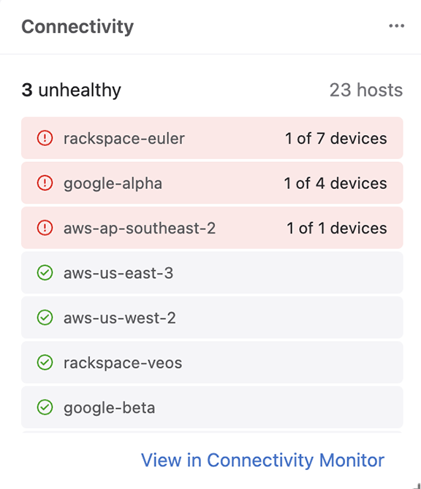This screenshot has height=489, width=421.
Task: Click the '1 of 7 devices' count
Action: click(x=336, y=138)
